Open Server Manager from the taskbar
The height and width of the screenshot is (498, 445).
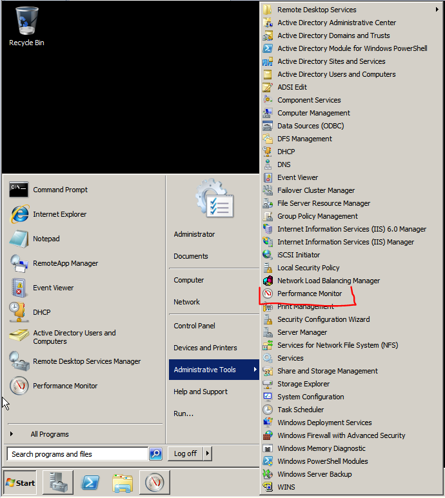pos(58,483)
